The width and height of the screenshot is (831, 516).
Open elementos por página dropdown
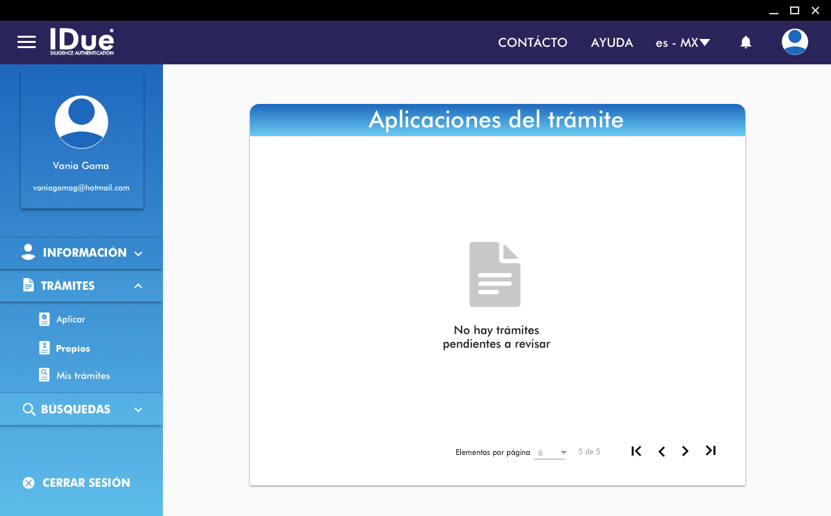tap(551, 452)
